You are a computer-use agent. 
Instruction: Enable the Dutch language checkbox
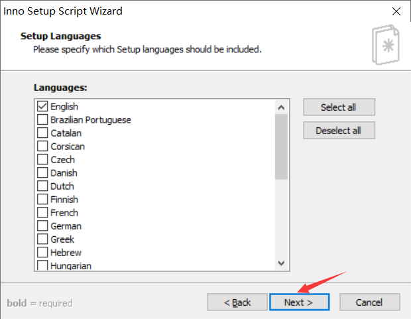tap(42, 186)
